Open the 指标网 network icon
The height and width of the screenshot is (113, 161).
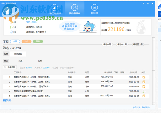coord(94,8)
